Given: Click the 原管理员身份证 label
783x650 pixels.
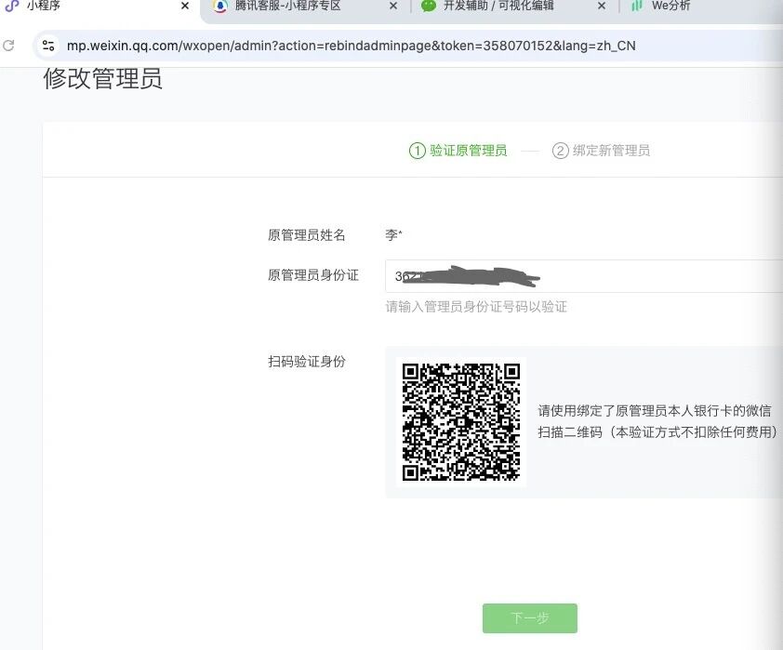Looking at the screenshot, I should click(x=313, y=275).
